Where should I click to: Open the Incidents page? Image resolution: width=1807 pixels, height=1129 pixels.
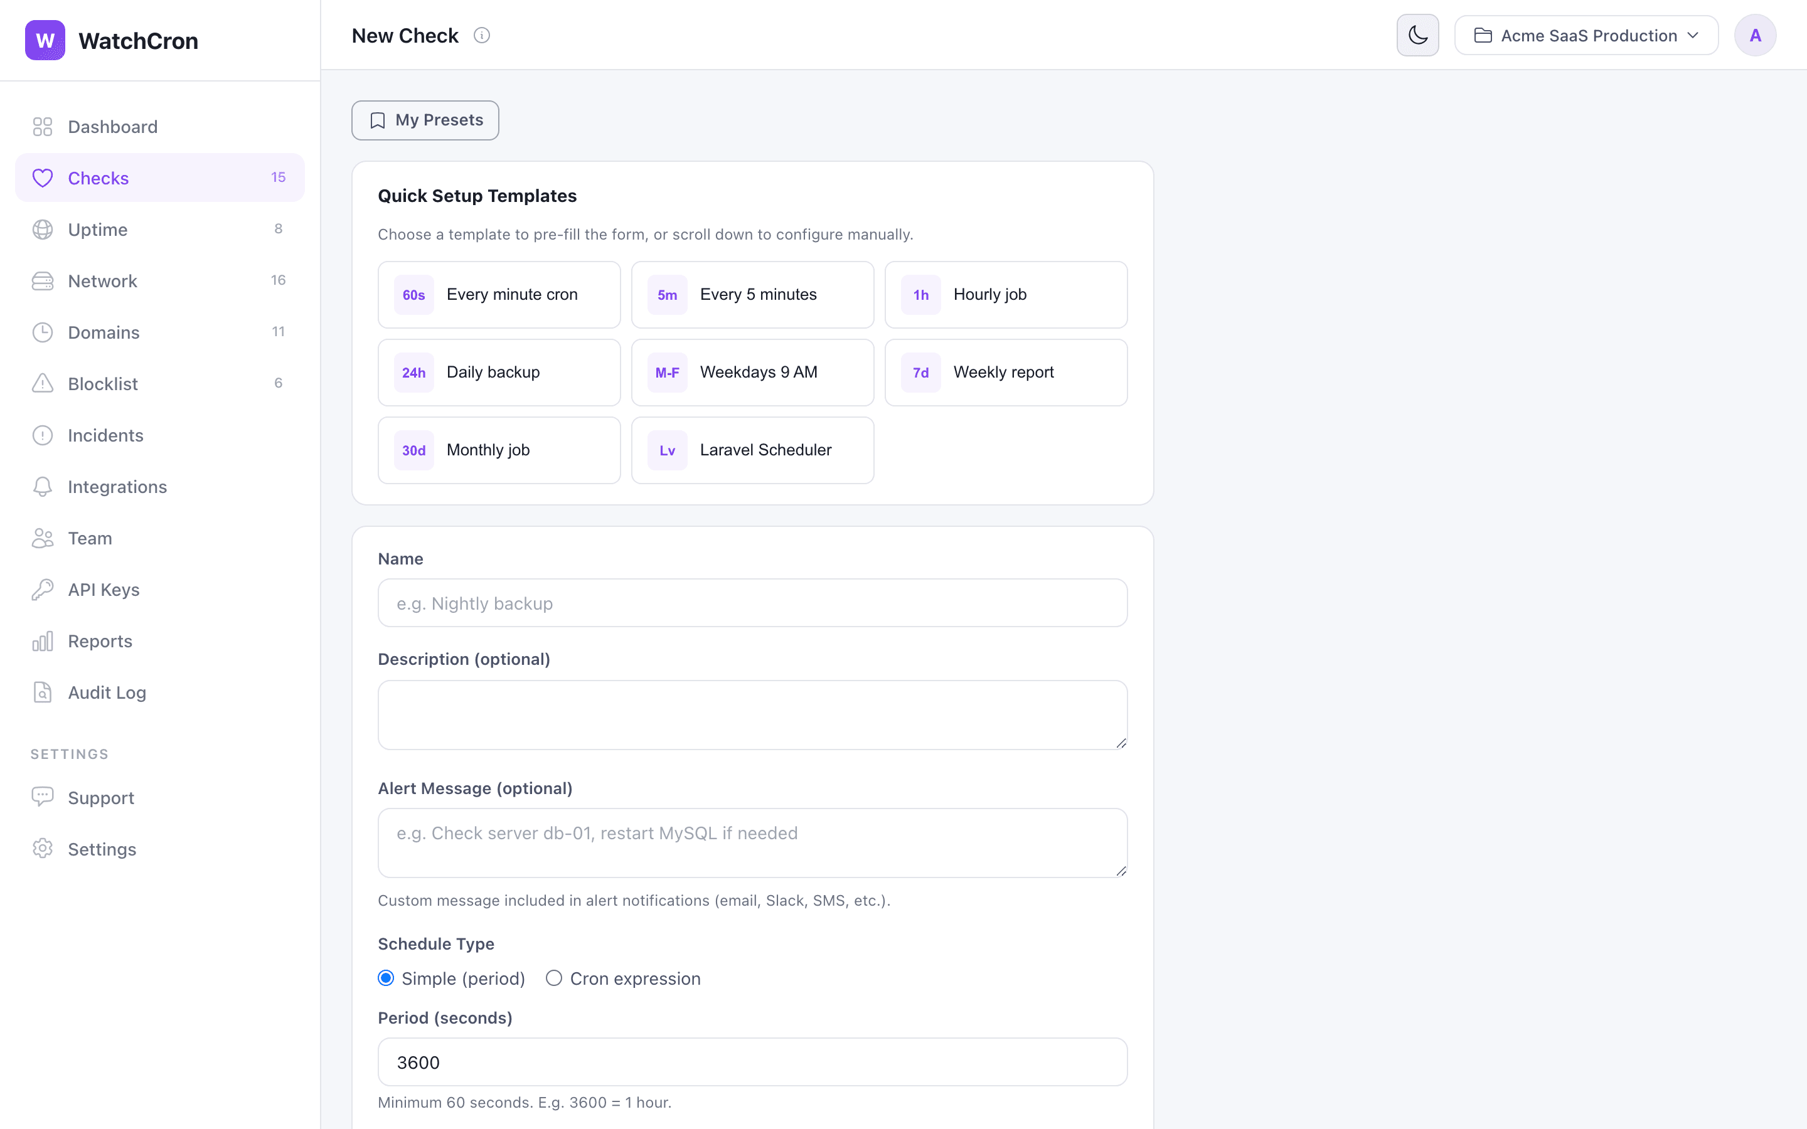coord(160,435)
